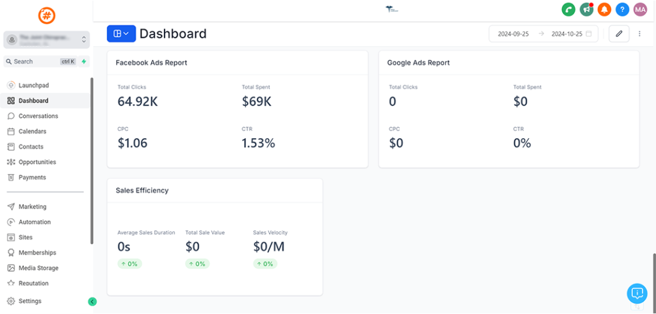Viewport: 656px width, 314px height.
Task: Select the Automation sidebar item
Action: [x=35, y=222]
